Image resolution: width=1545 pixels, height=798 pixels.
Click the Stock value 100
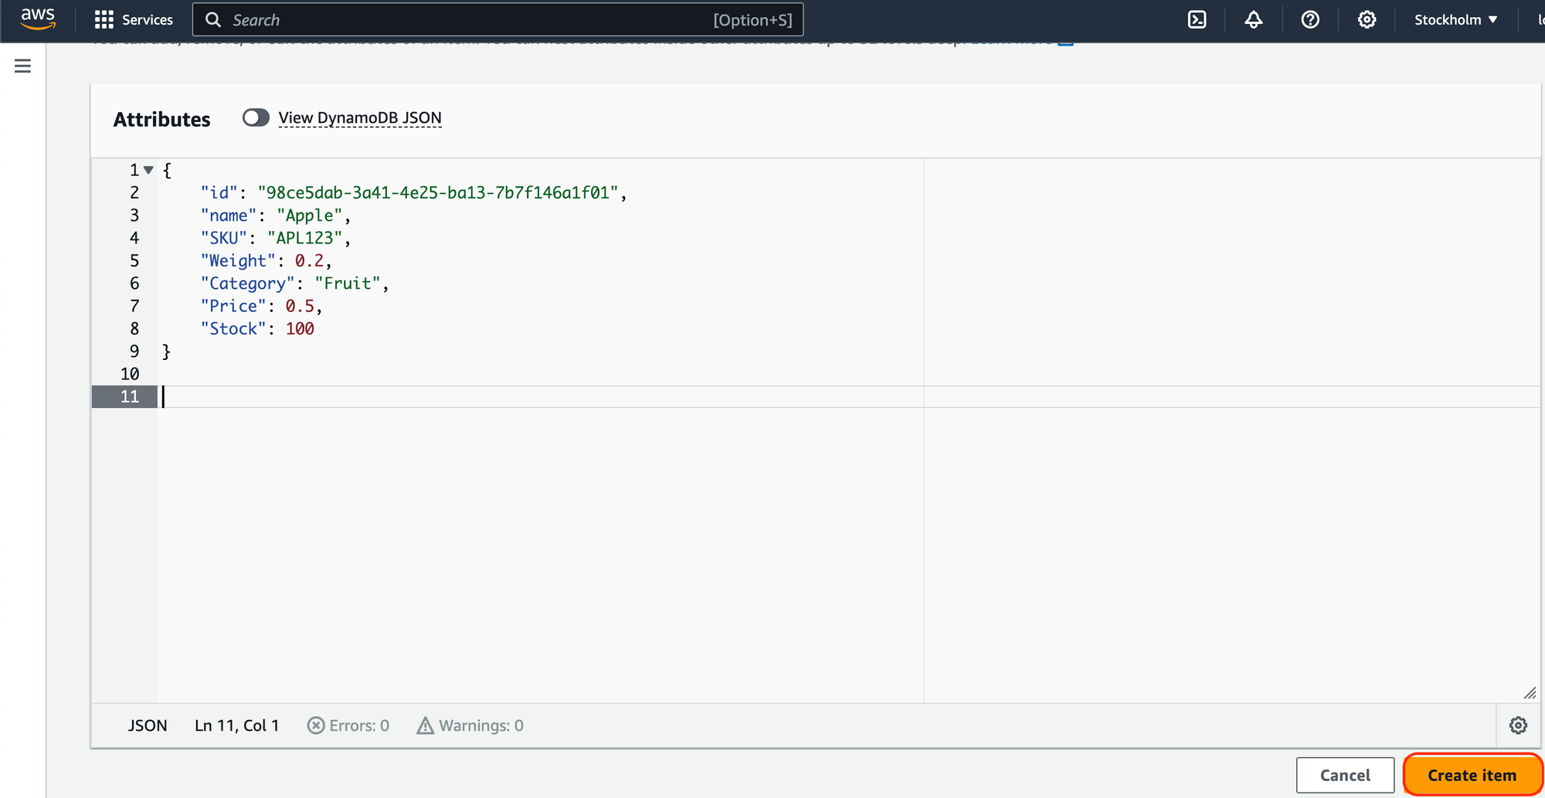(x=300, y=329)
